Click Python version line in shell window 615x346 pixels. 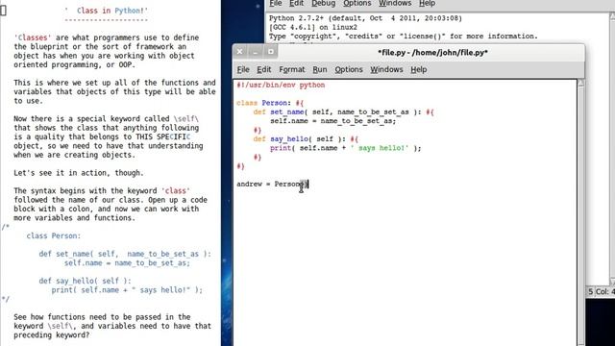[x=365, y=18]
